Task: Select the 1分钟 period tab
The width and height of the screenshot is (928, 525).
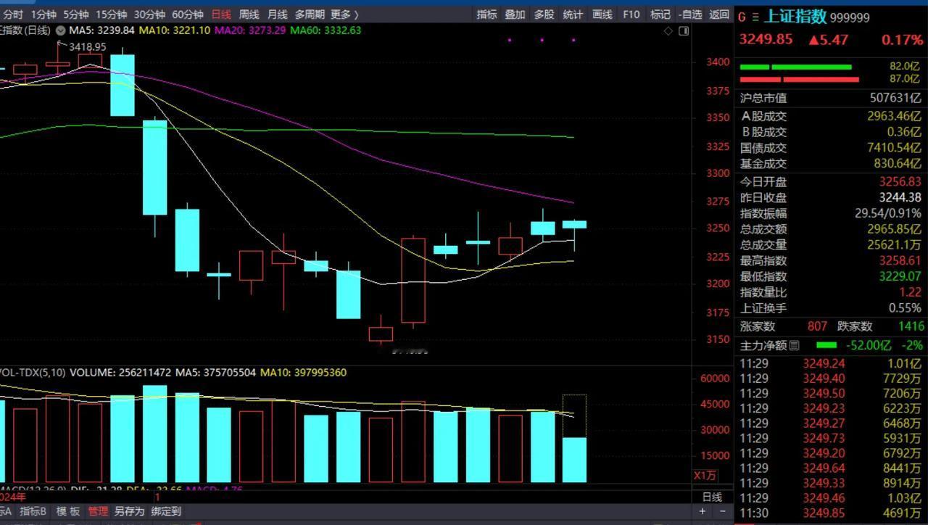Action: coord(43,15)
